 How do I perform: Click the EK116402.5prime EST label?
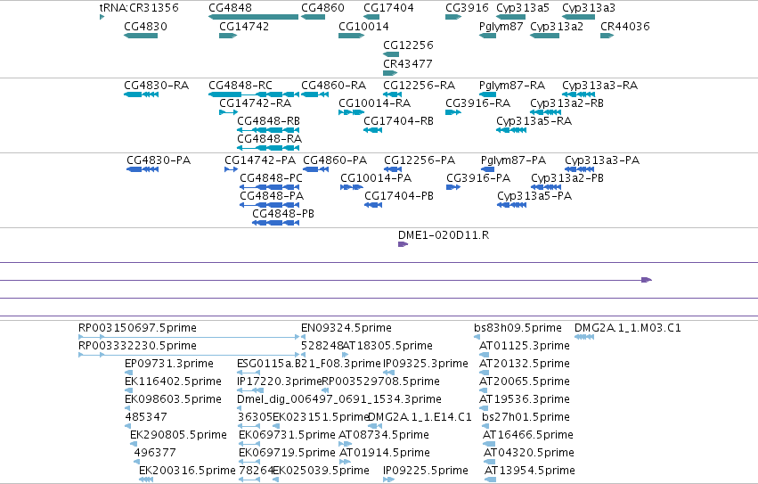[173, 381]
